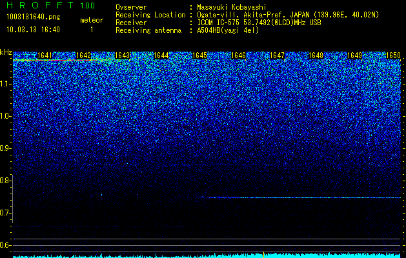Click the 0.8 kHz axis label
Viewport: 406px width, 258px height.
(5, 181)
